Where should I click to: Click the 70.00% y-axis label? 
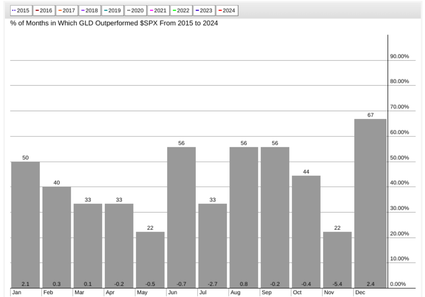pyautogui.click(x=399, y=107)
